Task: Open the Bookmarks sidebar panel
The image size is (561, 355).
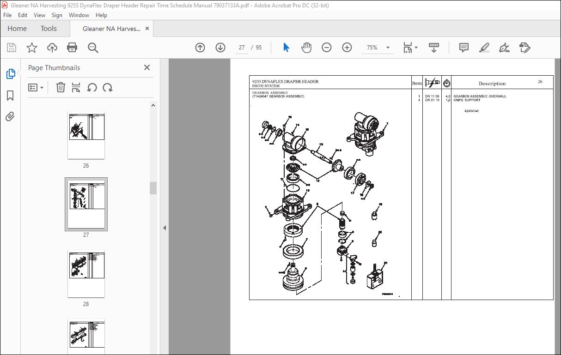Action: click(x=10, y=96)
